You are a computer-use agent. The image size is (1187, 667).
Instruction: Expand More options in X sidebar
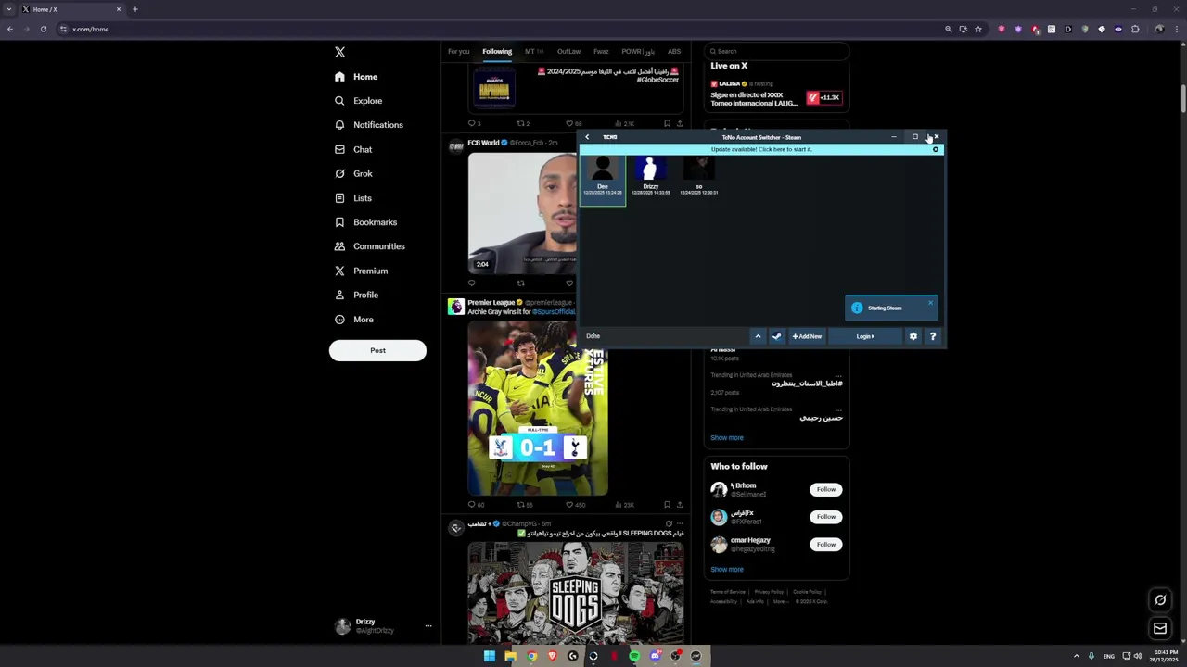coord(354,320)
